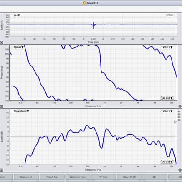Image resolution: width=182 pixels, height=182 pixels.
Task: Click the dB + button
Action: pyautogui.click(x=155, y=177)
